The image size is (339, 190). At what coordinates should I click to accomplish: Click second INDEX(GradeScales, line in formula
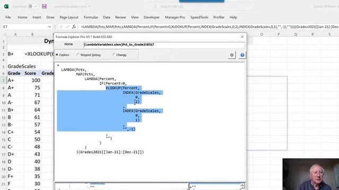tap(141, 111)
